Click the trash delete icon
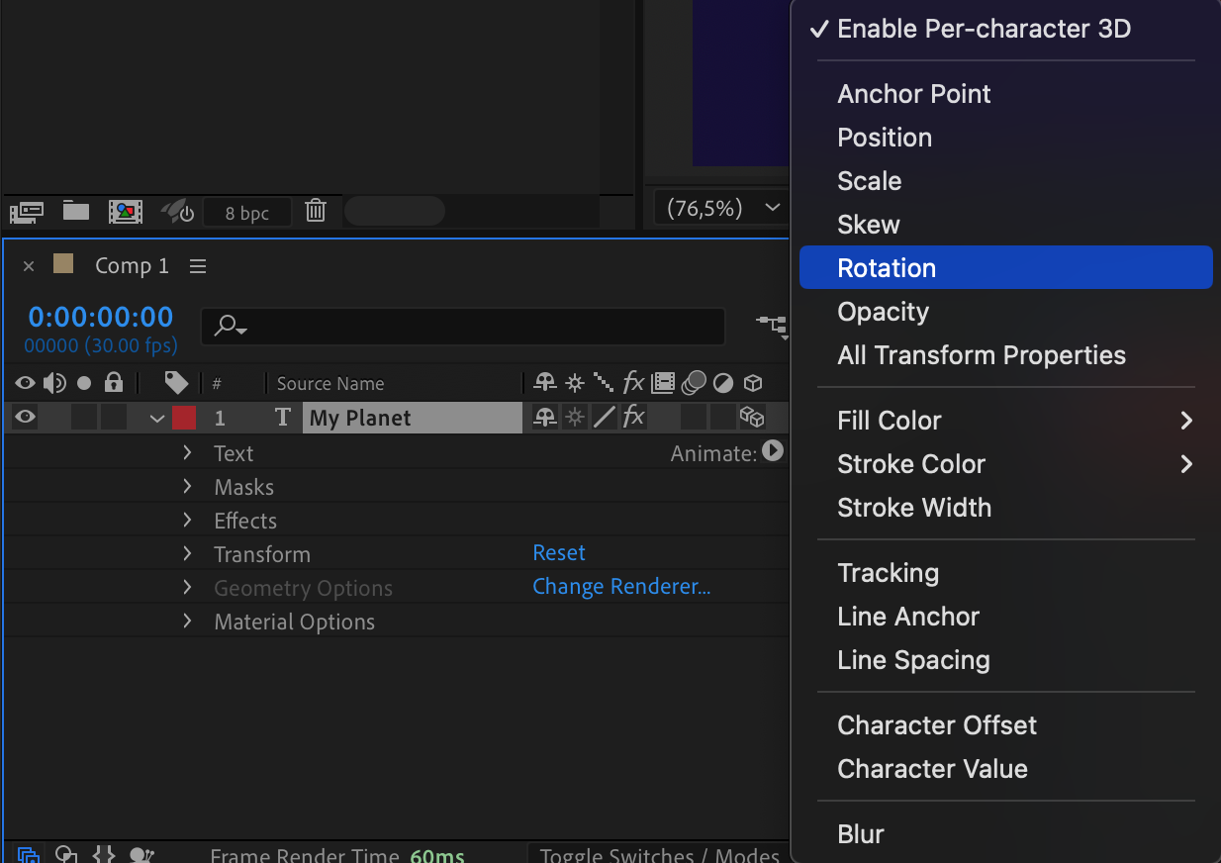 (316, 211)
